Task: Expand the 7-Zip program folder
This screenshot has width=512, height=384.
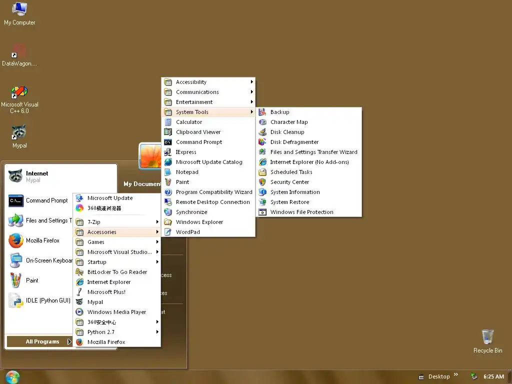Action: [117, 222]
